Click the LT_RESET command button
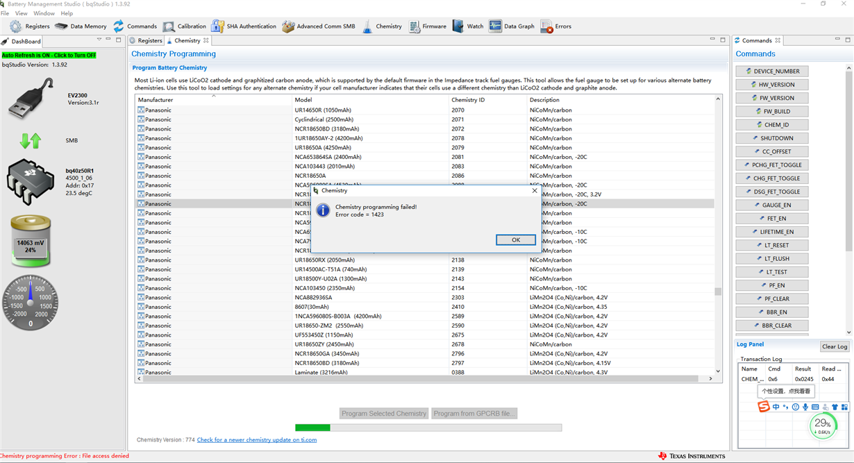This screenshot has height=463, width=854. [x=772, y=245]
